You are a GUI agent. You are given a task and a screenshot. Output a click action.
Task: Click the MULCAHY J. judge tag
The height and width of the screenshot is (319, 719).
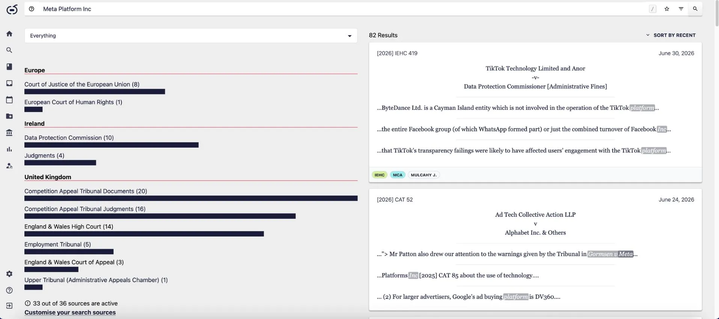click(x=424, y=175)
